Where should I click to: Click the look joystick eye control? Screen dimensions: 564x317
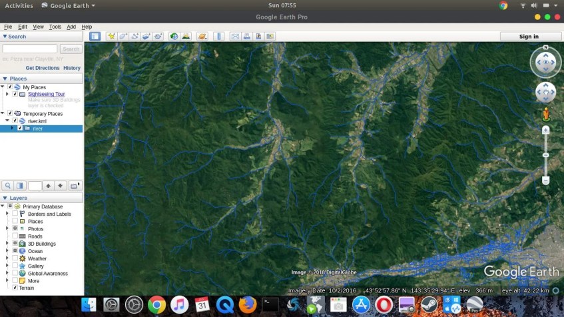pos(545,62)
